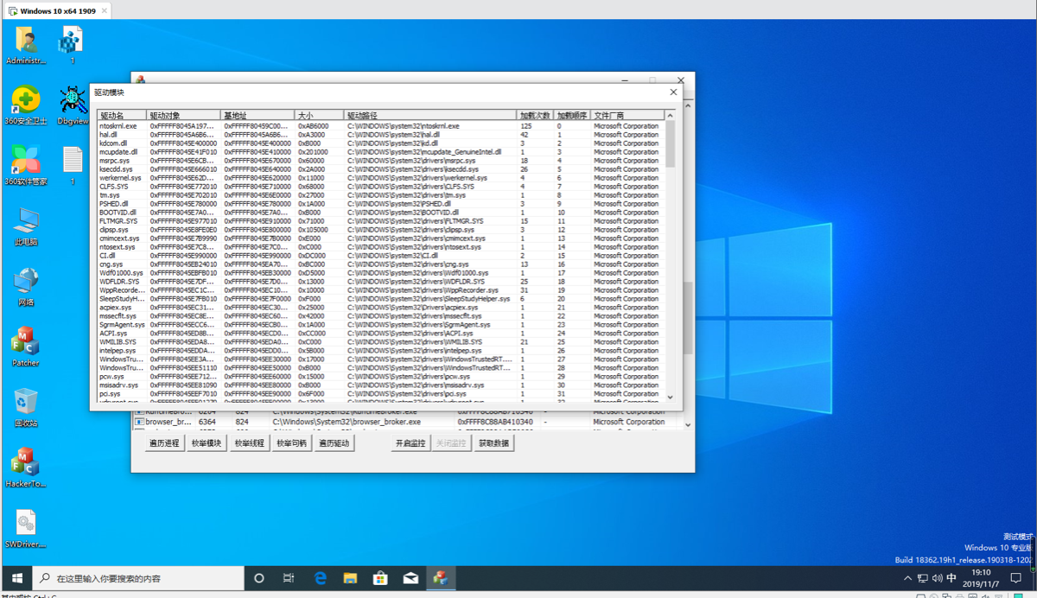1037x598 pixels.
Task: Select the msrpc.sys driver row
Action: 380,161
